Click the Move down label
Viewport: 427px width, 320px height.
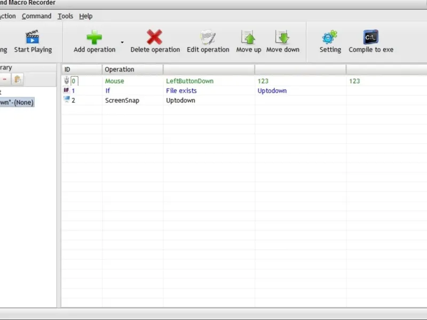[x=283, y=50]
